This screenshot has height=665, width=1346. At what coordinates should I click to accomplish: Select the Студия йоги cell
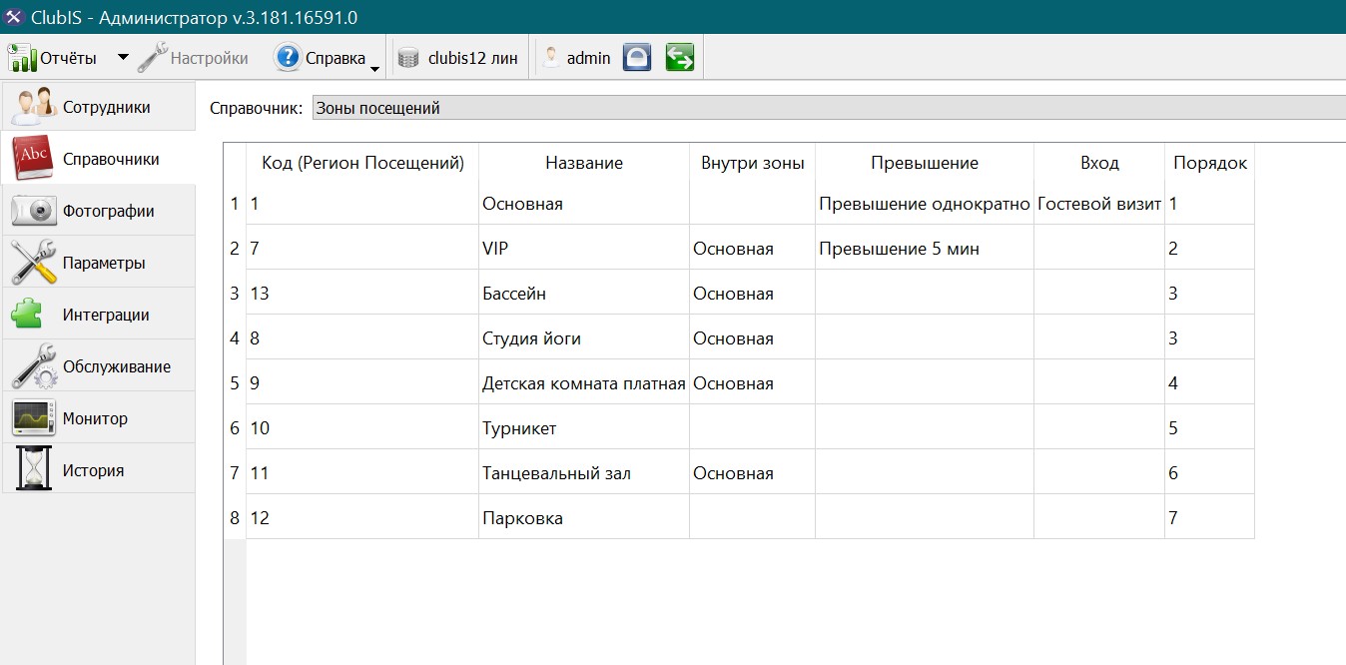point(584,338)
